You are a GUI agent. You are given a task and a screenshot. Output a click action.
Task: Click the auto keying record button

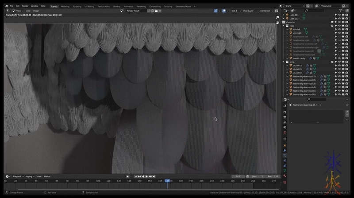[127, 176]
